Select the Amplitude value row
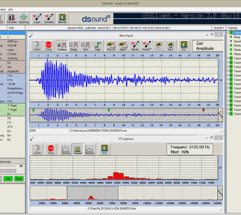 [x=13, y=71]
